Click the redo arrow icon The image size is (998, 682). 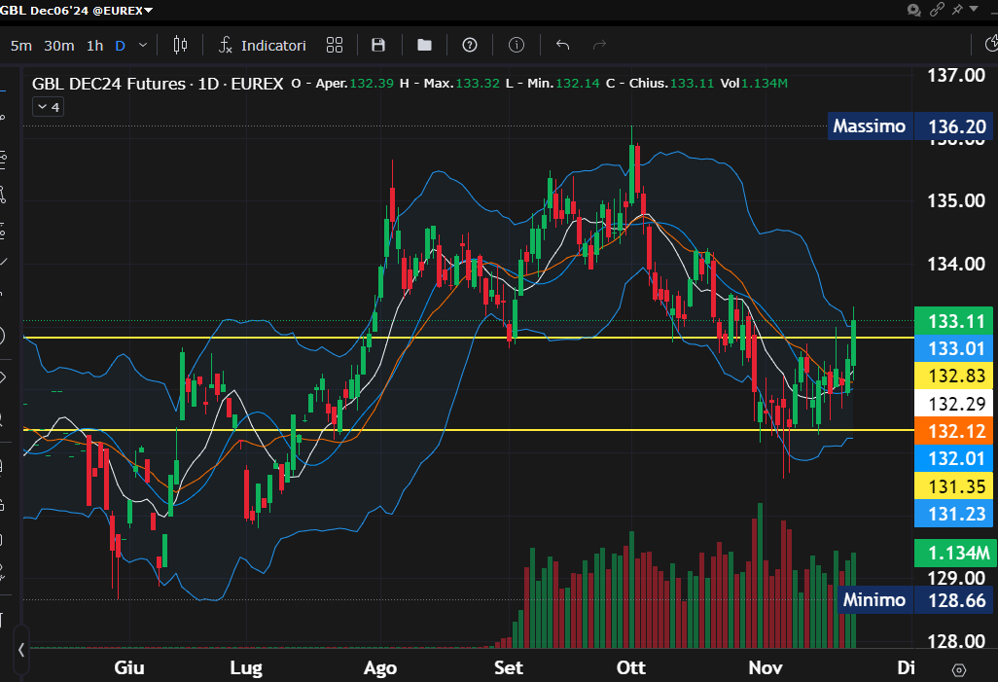pos(599,45)
